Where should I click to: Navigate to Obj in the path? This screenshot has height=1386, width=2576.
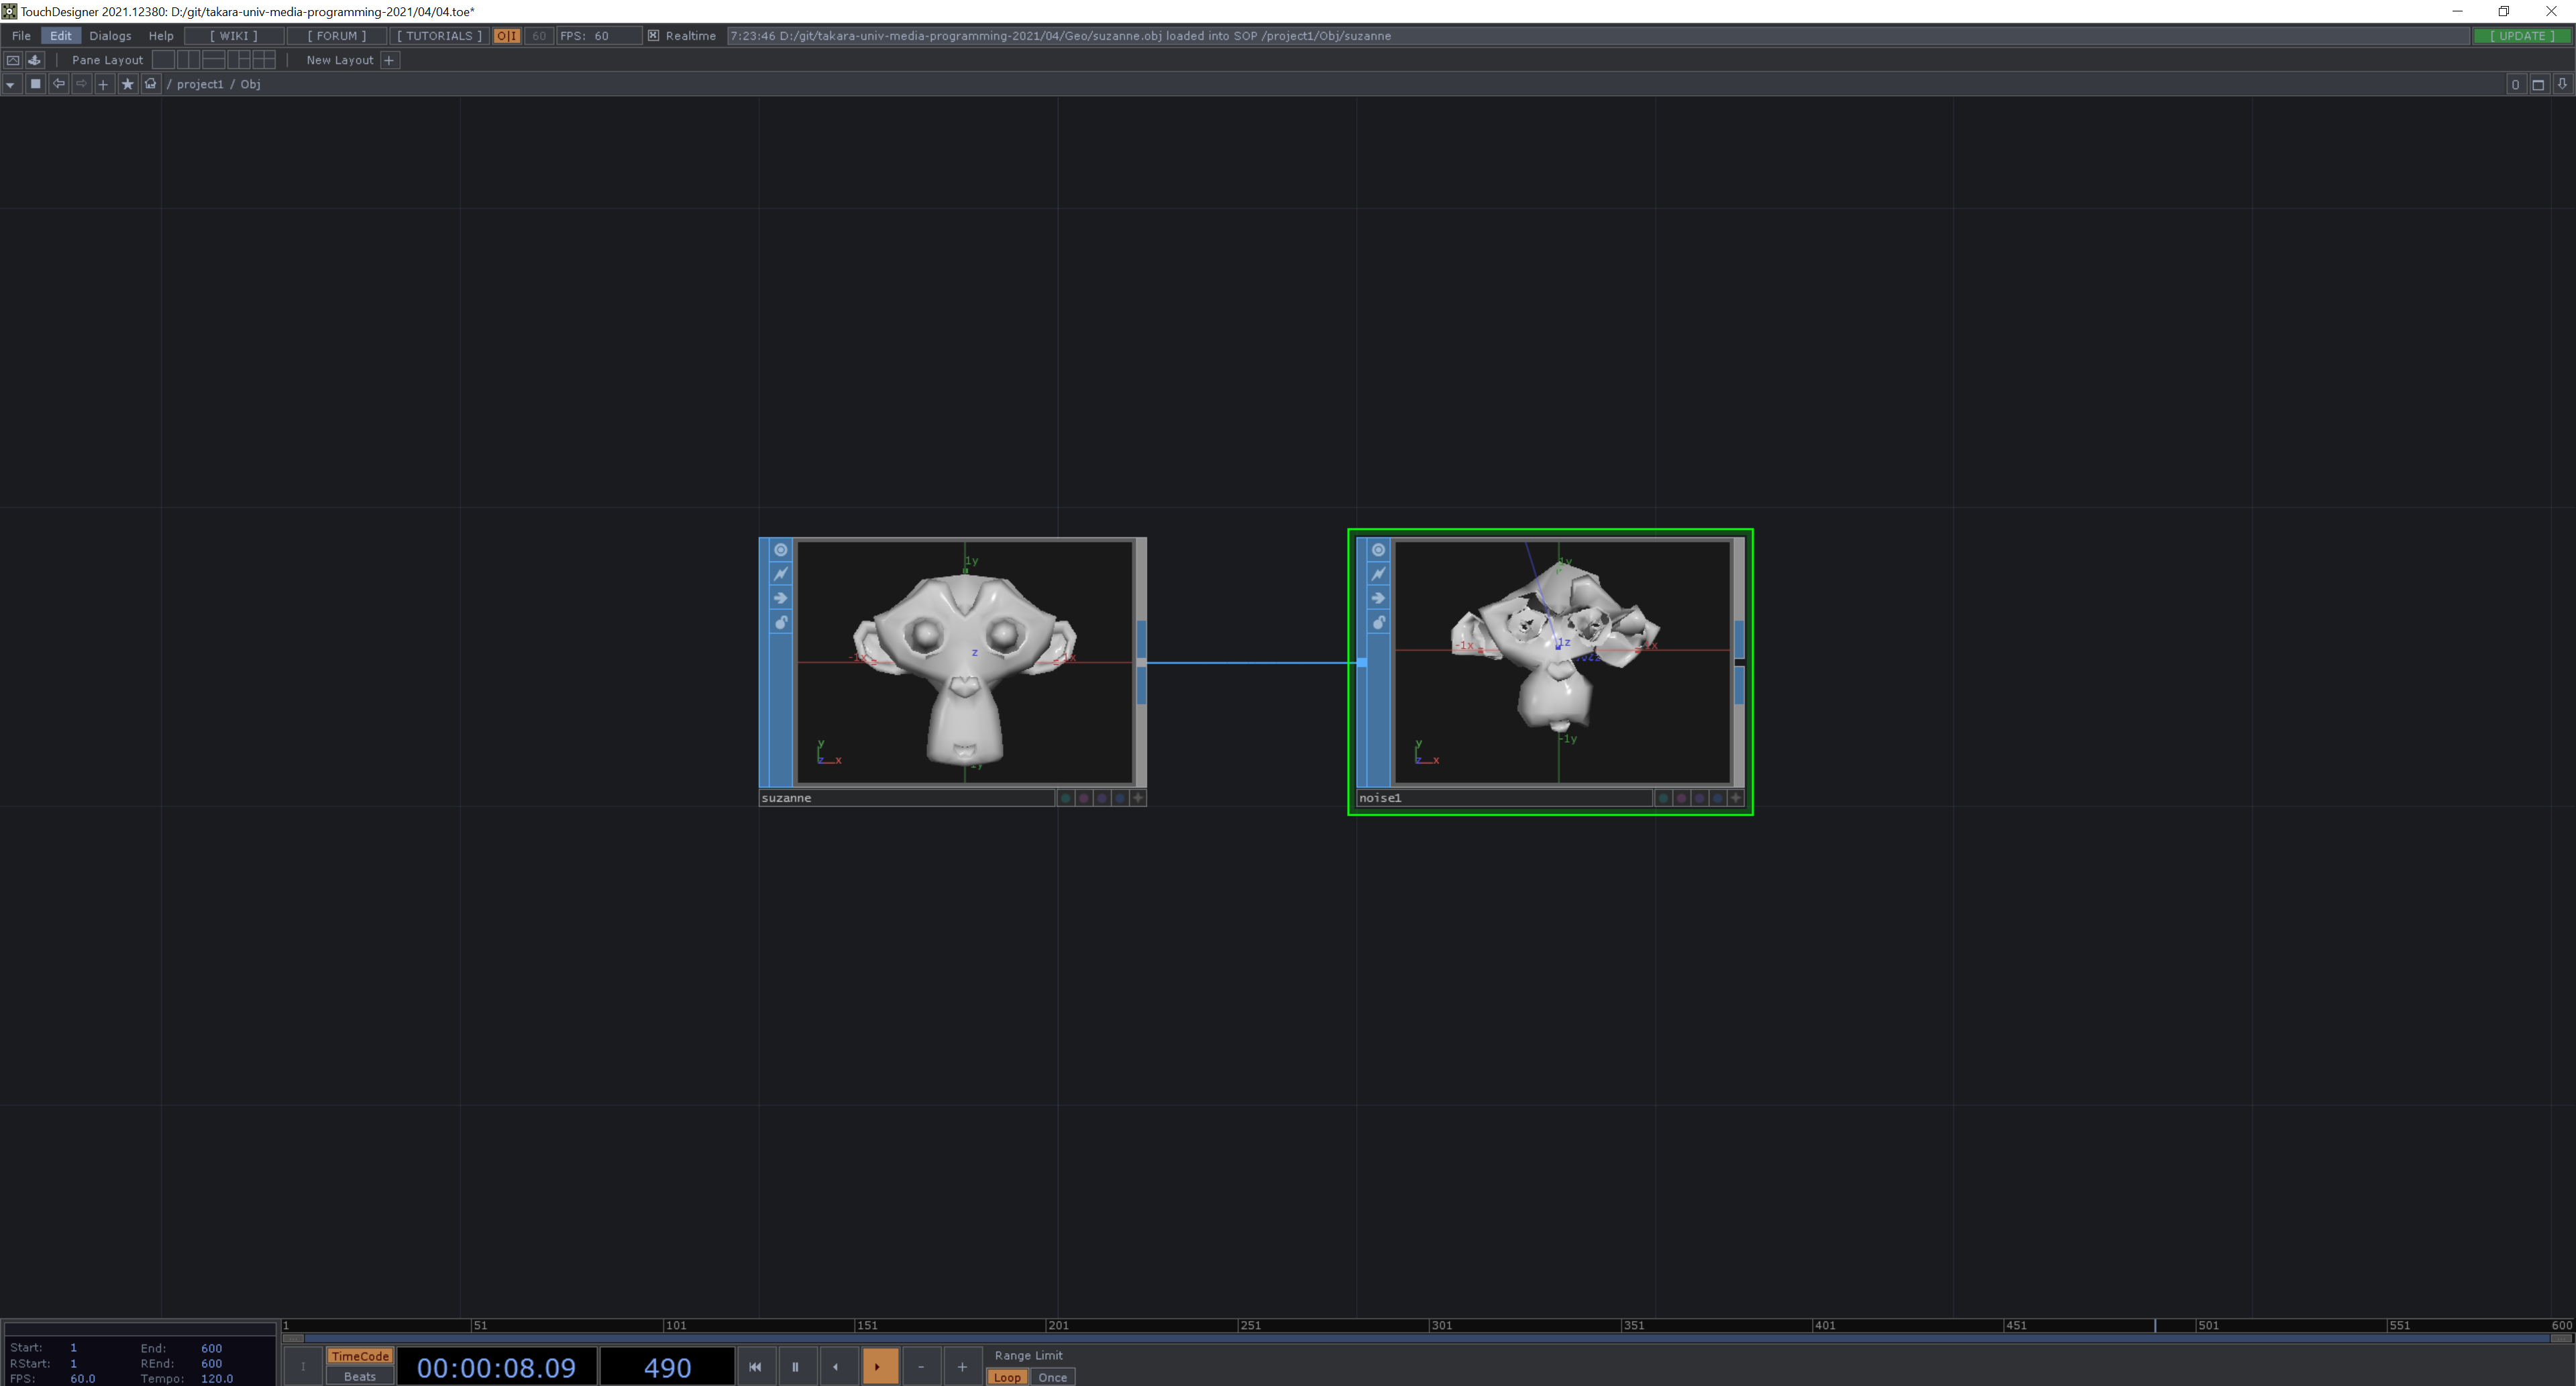point(250,84)
